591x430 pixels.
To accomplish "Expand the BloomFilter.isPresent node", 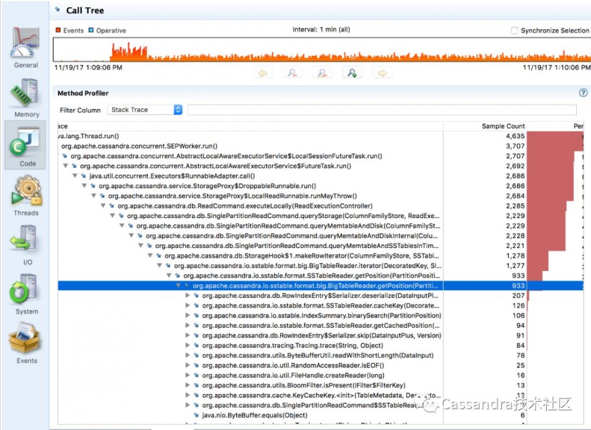I will (x=188, y=385).
